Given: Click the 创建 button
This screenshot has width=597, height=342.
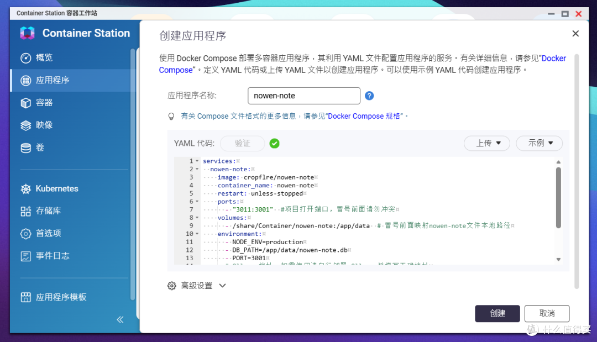Looking at the screenshot, I should 498,313.
